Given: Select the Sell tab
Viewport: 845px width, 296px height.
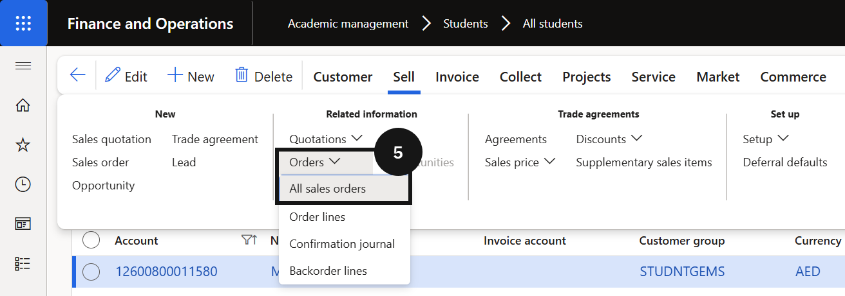Looking at the screenshot, I should (x=404, y=76).
